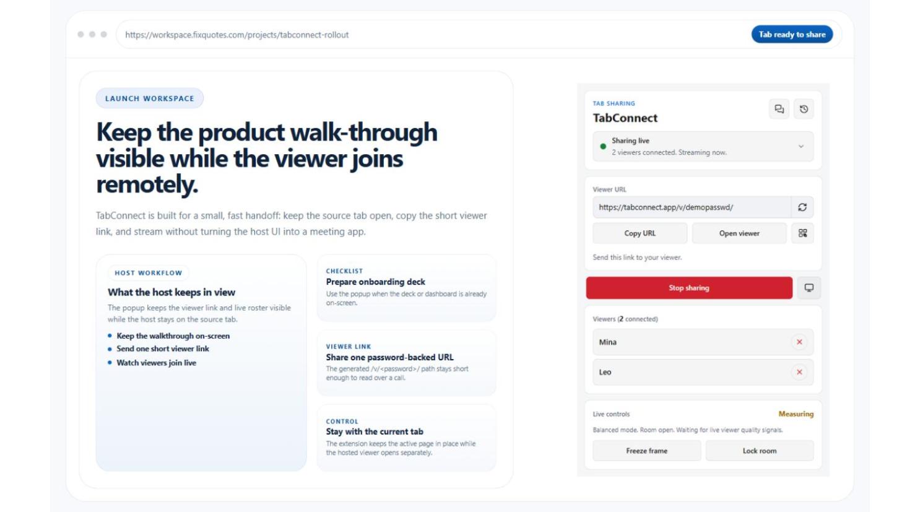Viewport: 920px width, 512px height.
Task: Select the viewer URL field
Action: point(692,207)
